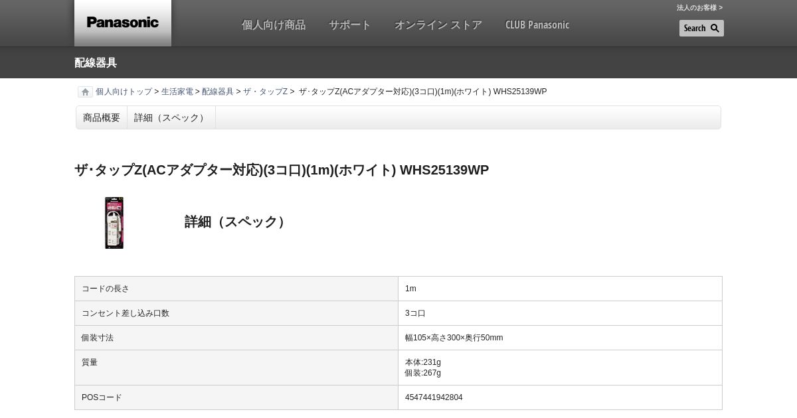Go to 生活家電 breadcrumb link

pyautogui.click(x=177, y=92)
